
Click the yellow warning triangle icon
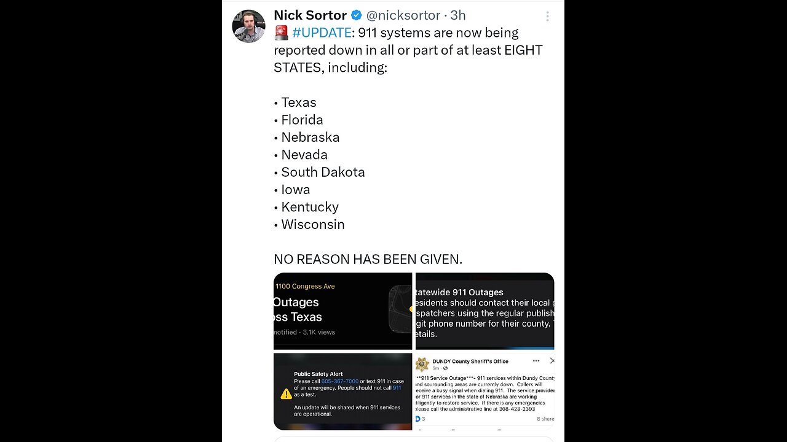pyautogui.click(x=286, y=394)
